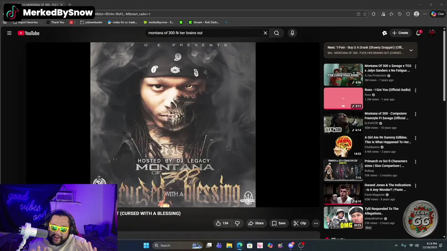This screenshot has width=447, height=251.
Task: Share the video
Action: (256, 223)
